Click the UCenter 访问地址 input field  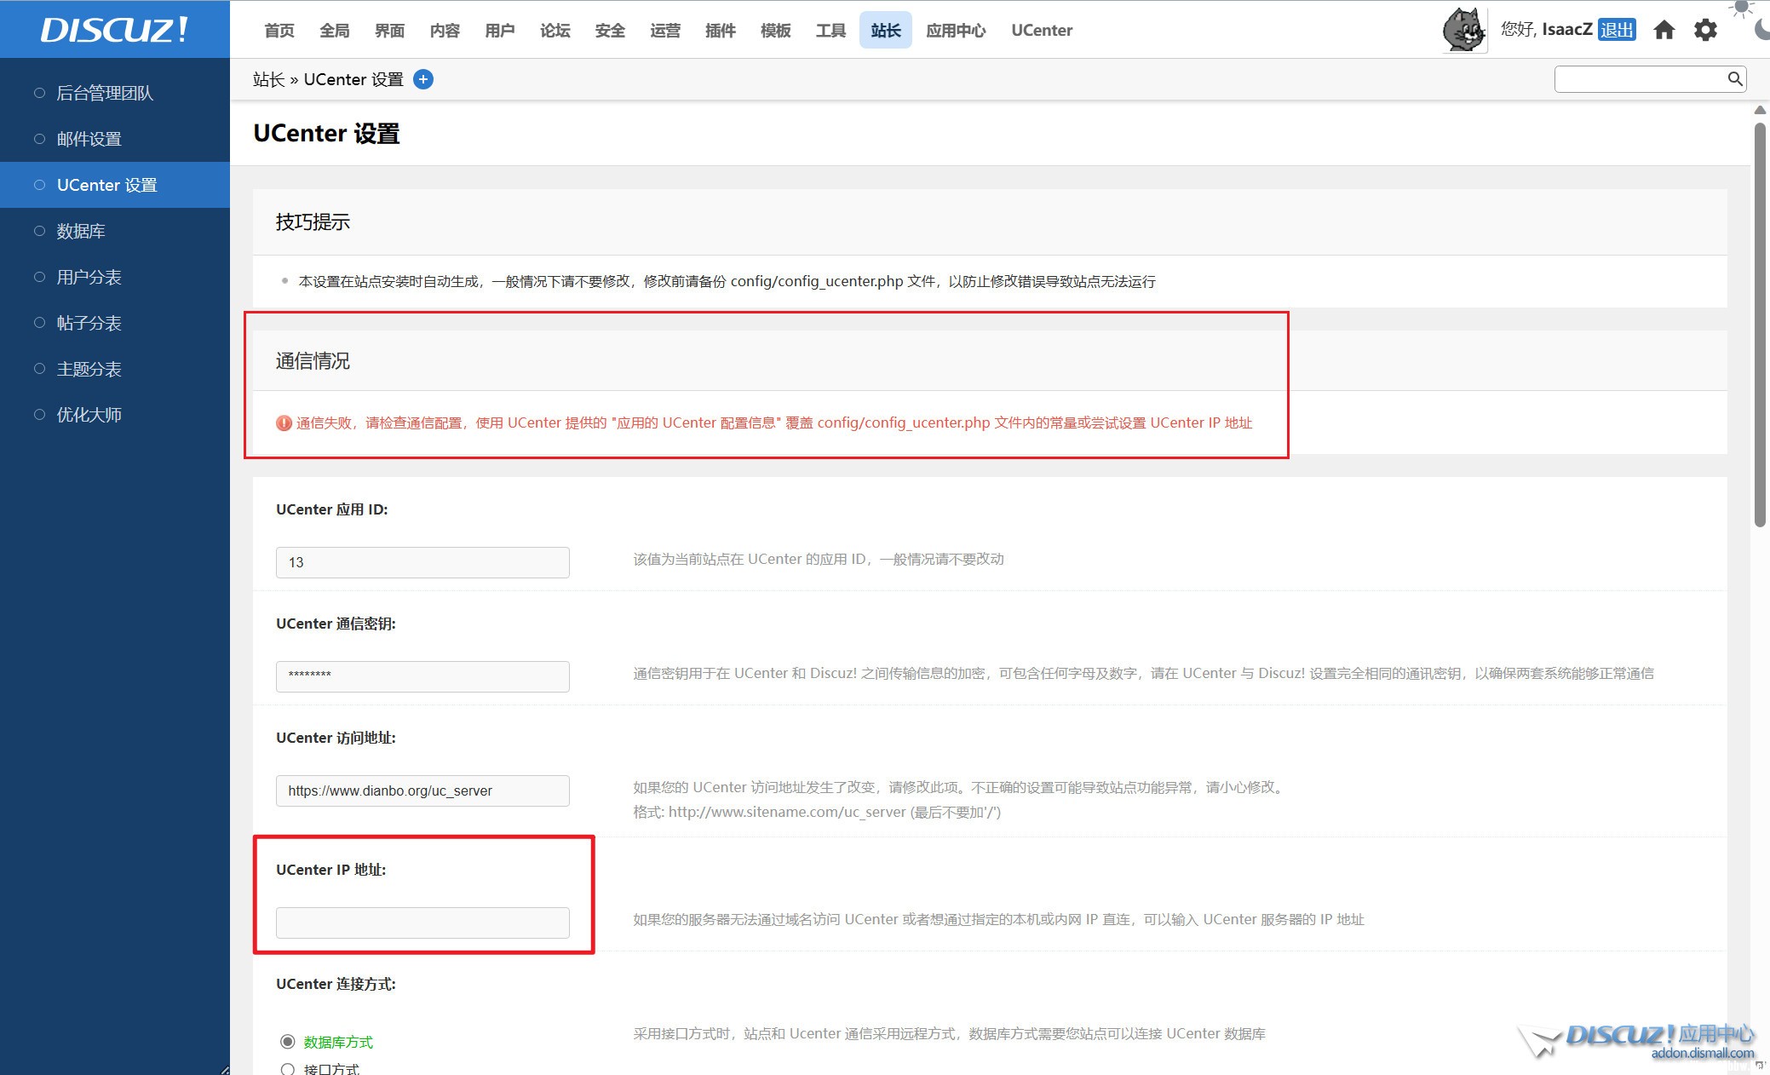click(422, 790)
